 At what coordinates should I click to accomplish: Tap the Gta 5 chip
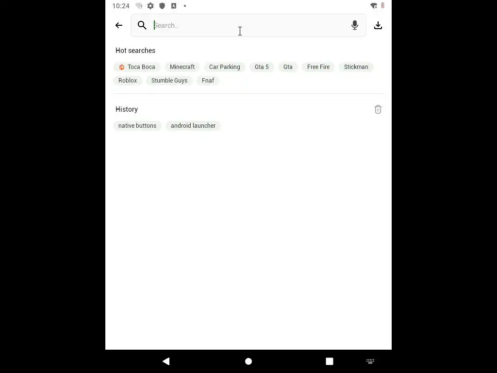click(262, 67)
